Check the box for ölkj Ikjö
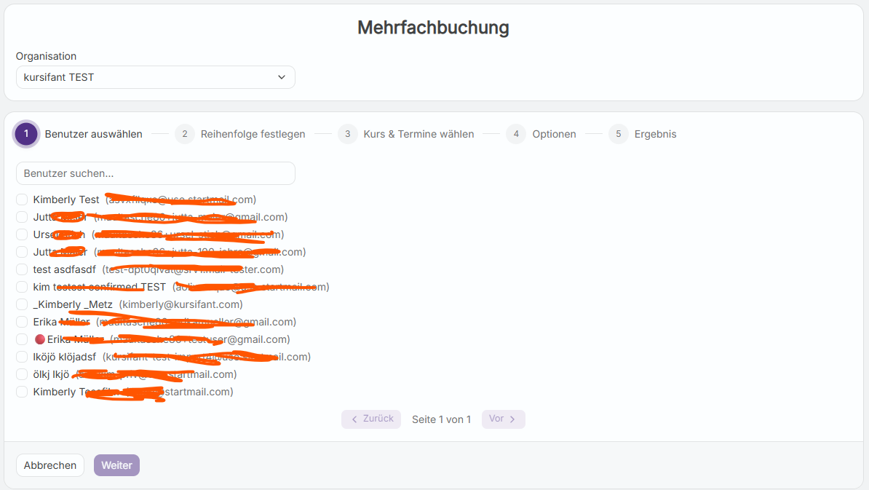The height and width of the screenshot is (490, 869). click(x=21, y=374)
